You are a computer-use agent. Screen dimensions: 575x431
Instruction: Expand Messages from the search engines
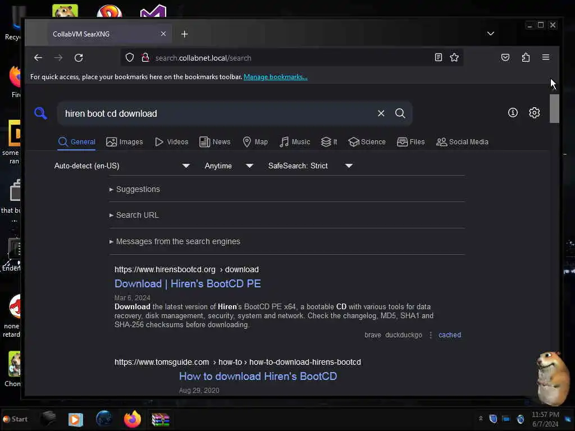175,241
